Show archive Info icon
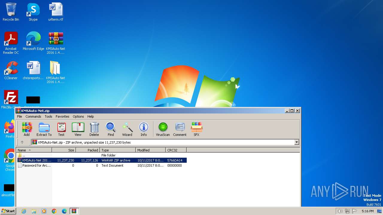The width and height of the screenshot is (383, 215). pyautogui.click(x=144, y=129)
